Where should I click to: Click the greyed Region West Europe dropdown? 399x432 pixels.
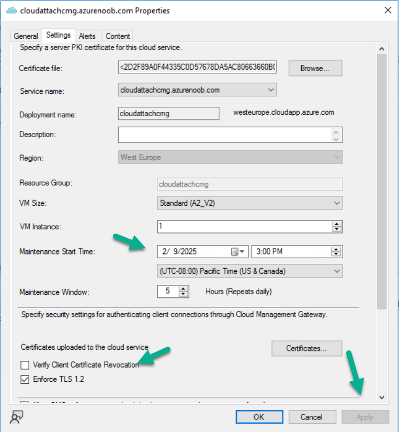point(230,157)
